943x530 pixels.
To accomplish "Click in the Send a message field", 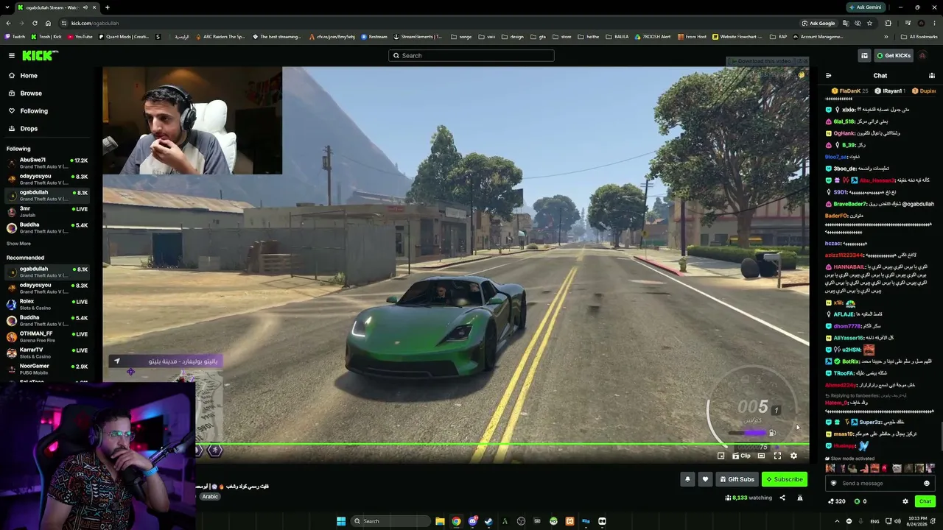I will pos(880,484).
